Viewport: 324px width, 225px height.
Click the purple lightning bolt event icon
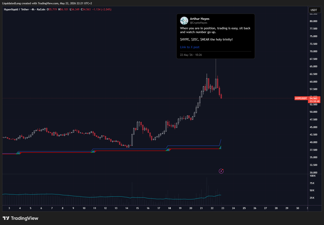click(x=221, y=171)
